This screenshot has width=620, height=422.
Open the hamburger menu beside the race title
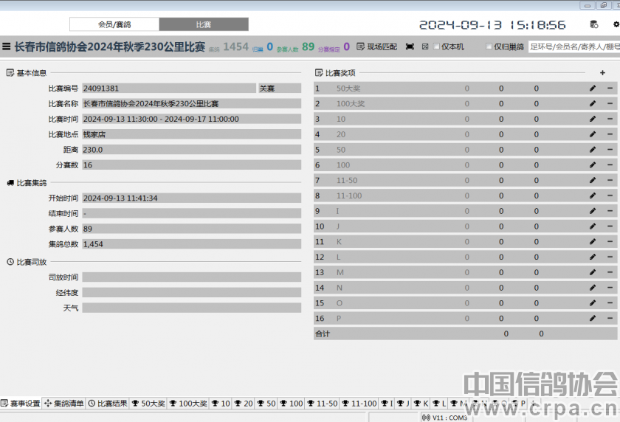click(7, 46)
